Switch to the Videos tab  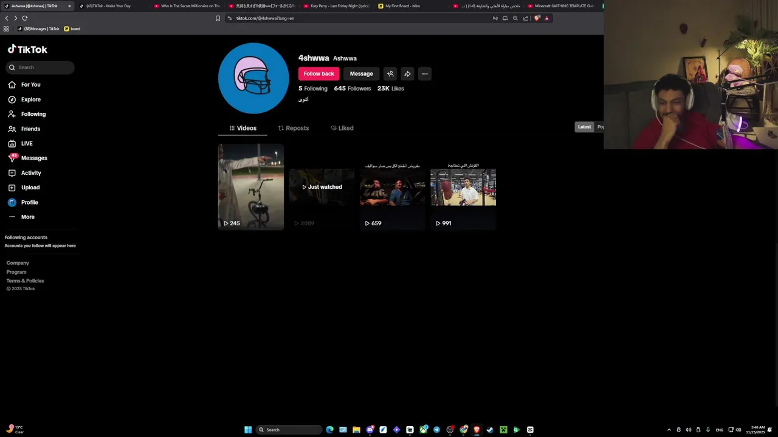point(243,128)
